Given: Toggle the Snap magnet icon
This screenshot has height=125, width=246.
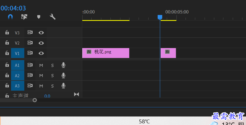Looking at the screenshot, I should [10, 17].
